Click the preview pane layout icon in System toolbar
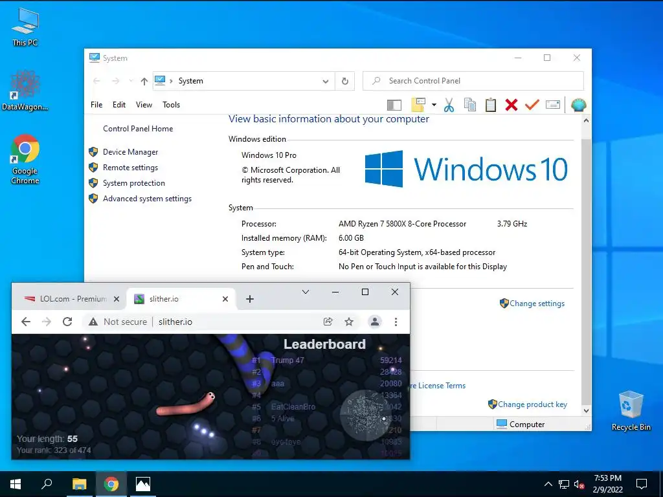Screen dimensions: 663x497 tap(394, 105)
